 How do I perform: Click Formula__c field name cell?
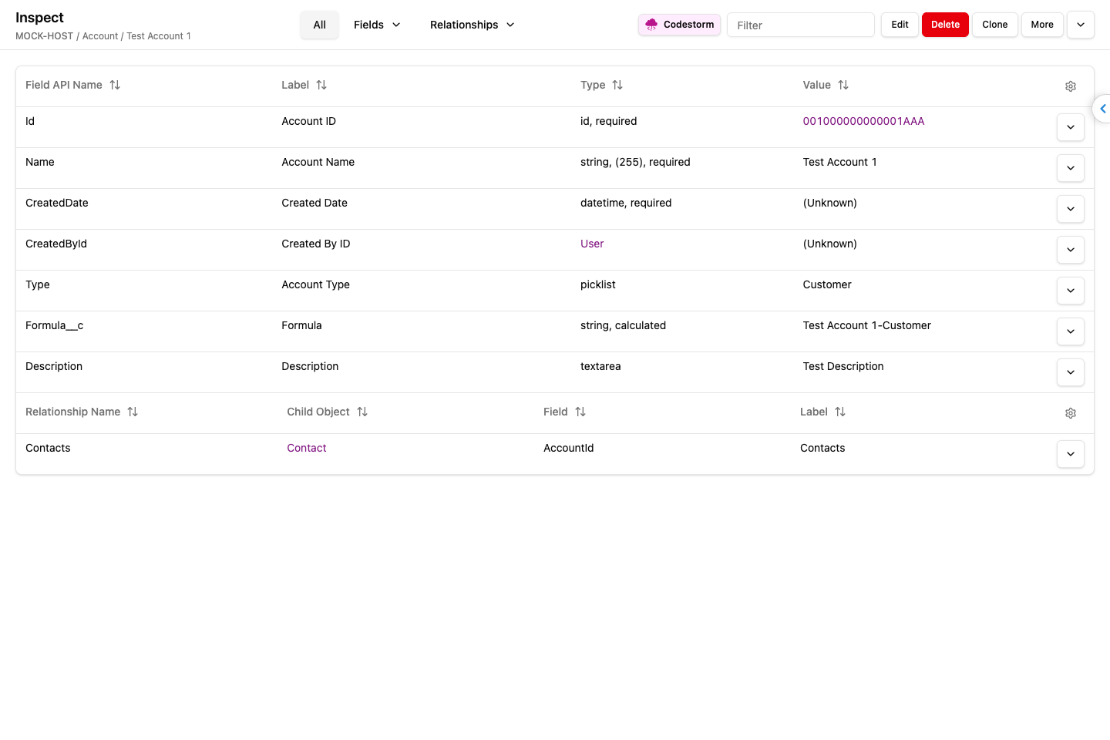pyautogui.click(x=54, y=325)
